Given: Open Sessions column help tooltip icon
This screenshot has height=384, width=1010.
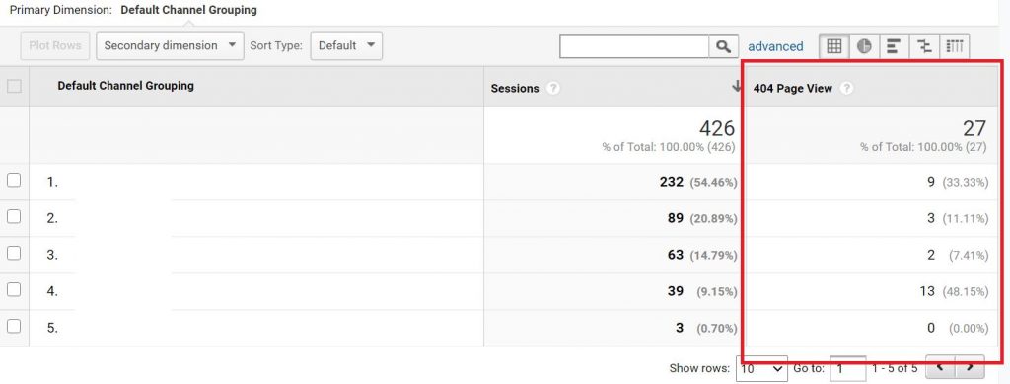Looking at the screenshot, I should click(x=552, y=89).
